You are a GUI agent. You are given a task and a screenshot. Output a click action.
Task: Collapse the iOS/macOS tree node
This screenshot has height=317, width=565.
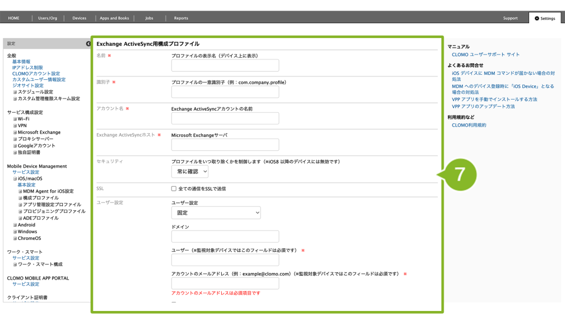(15, 179)
